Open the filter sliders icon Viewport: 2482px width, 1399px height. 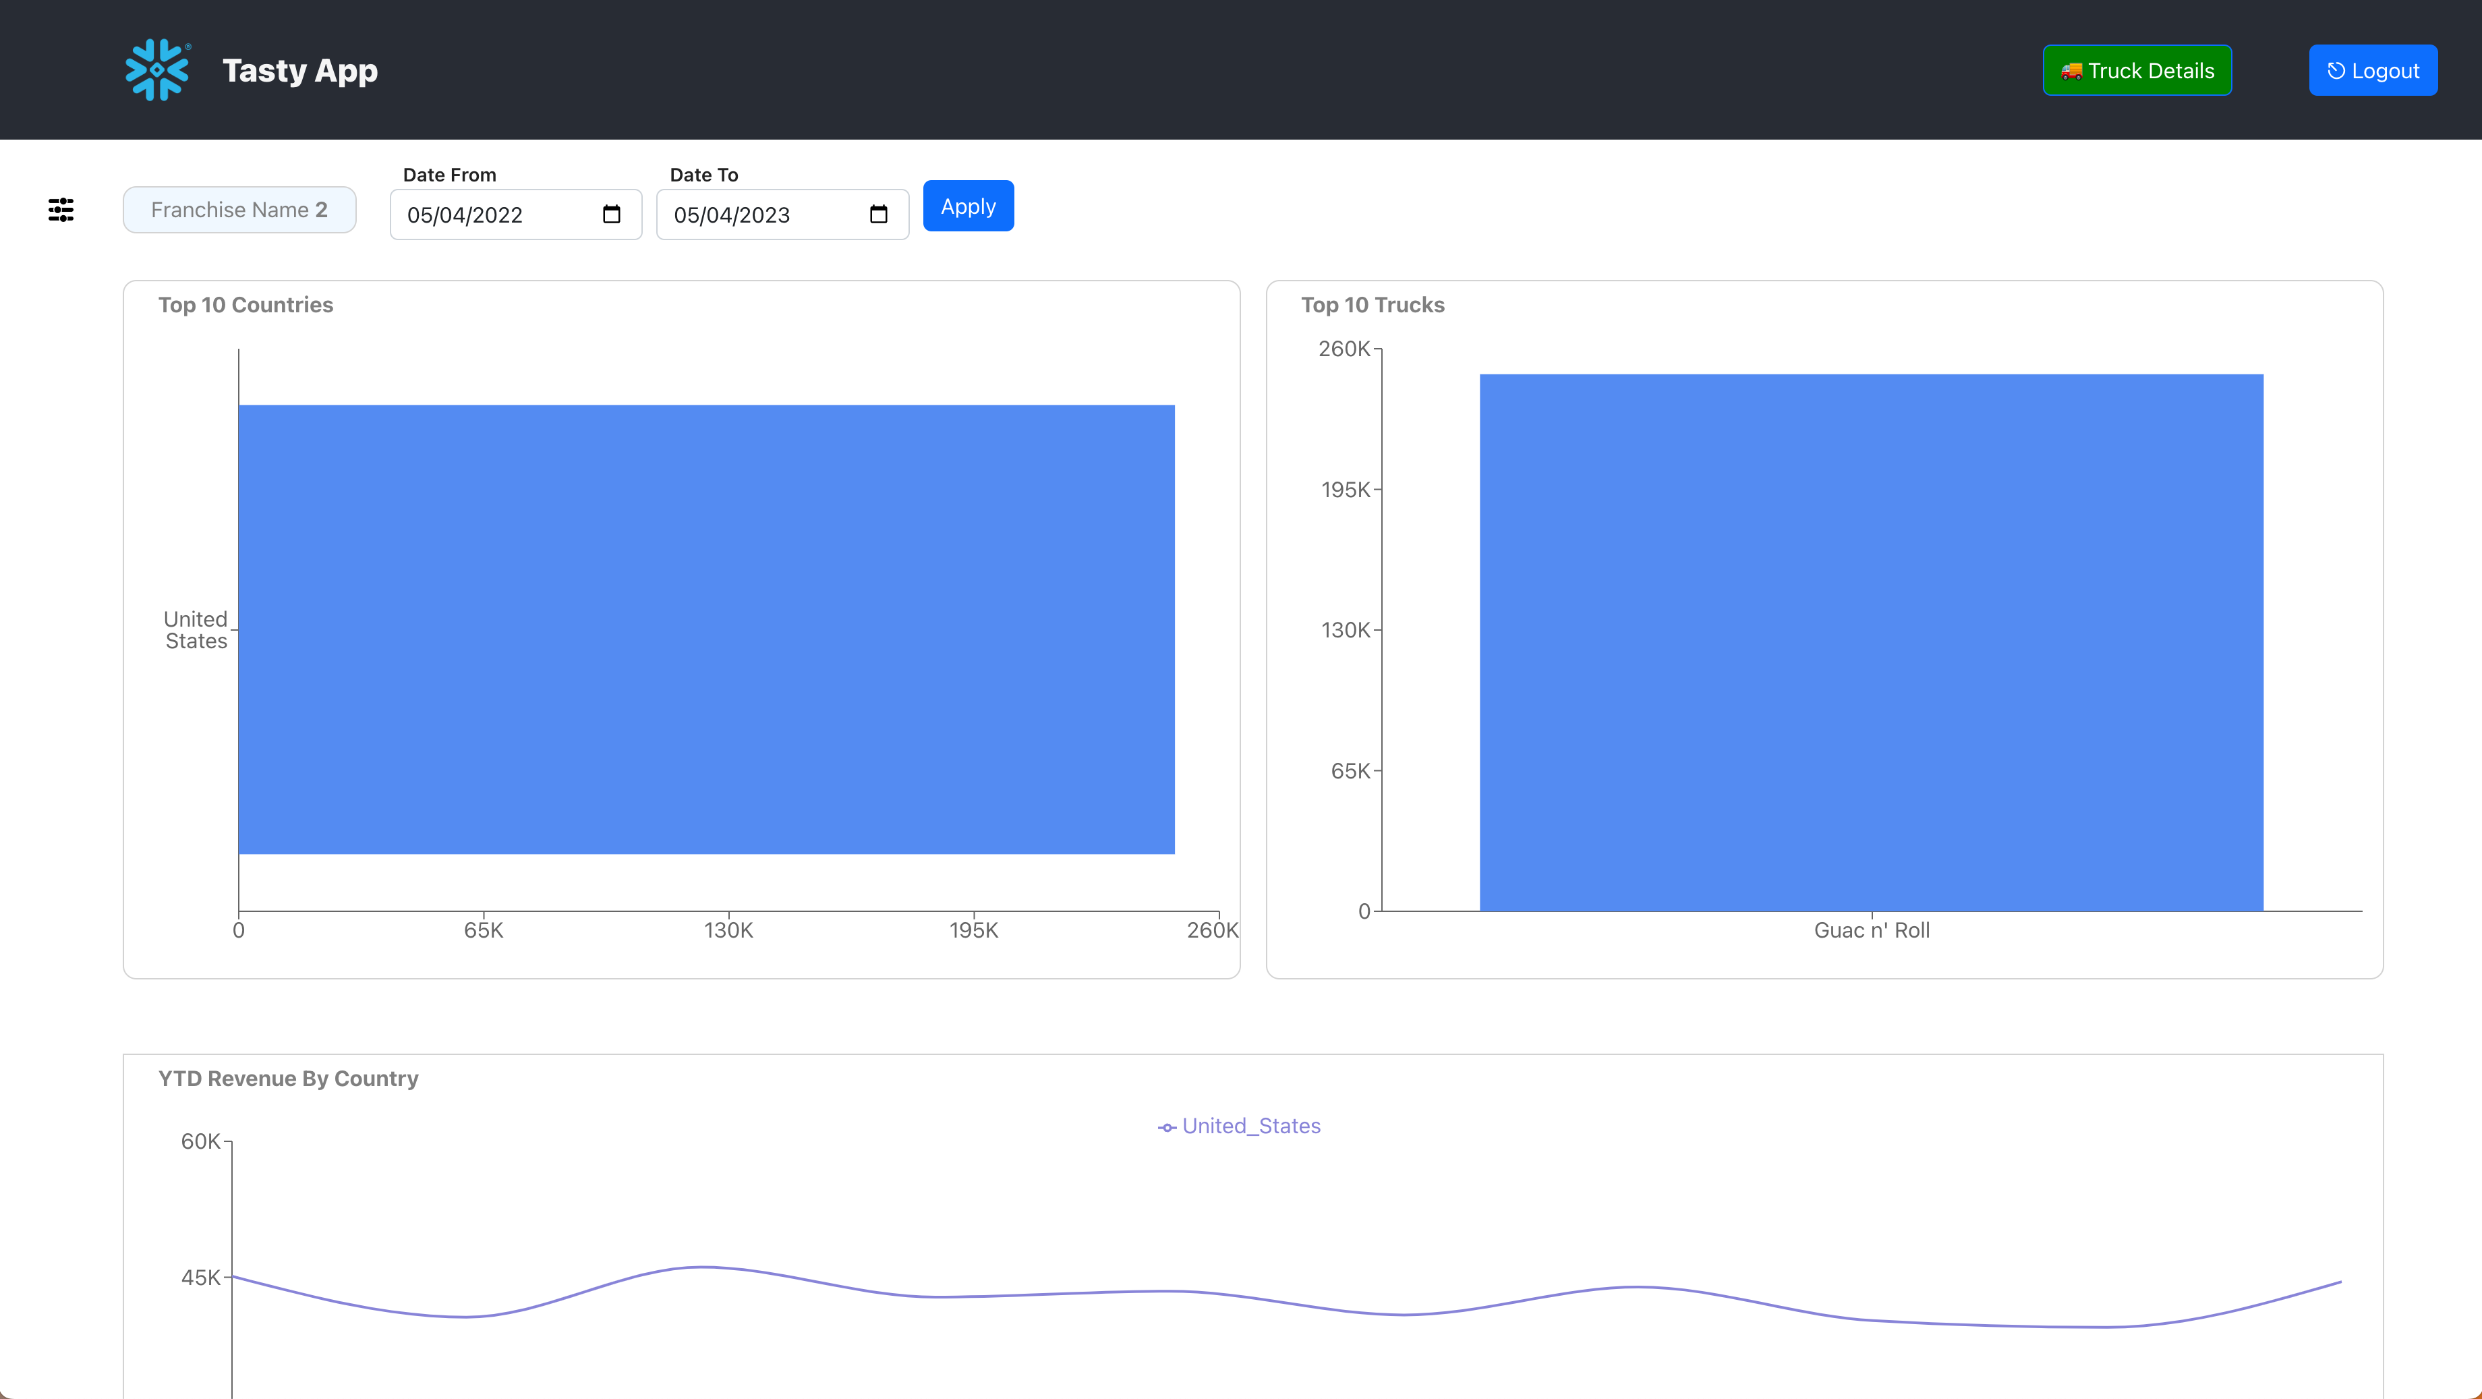coord(61,209)
